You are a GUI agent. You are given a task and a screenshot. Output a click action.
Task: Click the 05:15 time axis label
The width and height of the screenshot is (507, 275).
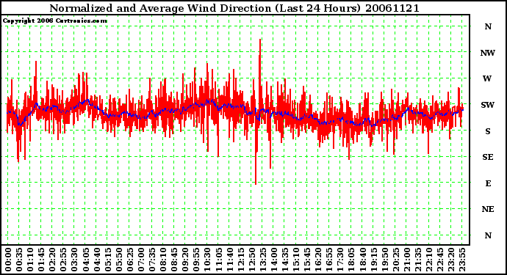pyautogui.click(x=108, y=260)
